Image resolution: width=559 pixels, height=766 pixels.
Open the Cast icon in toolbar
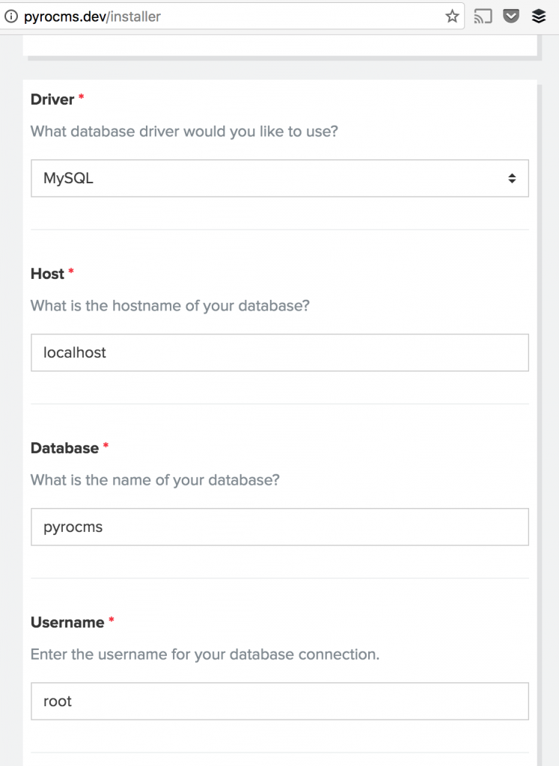pos(483,16)
